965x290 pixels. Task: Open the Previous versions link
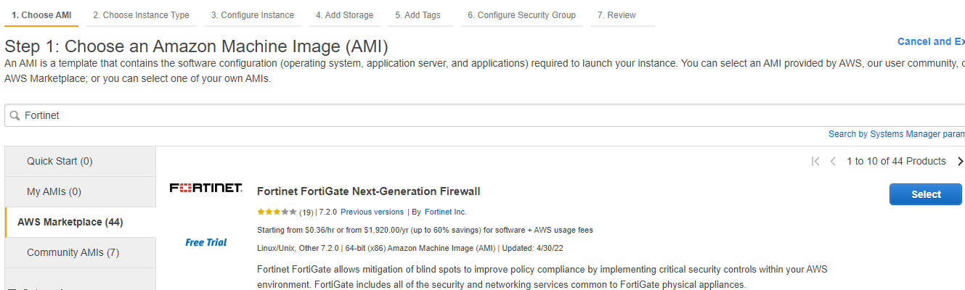click(x=372, y=212)
